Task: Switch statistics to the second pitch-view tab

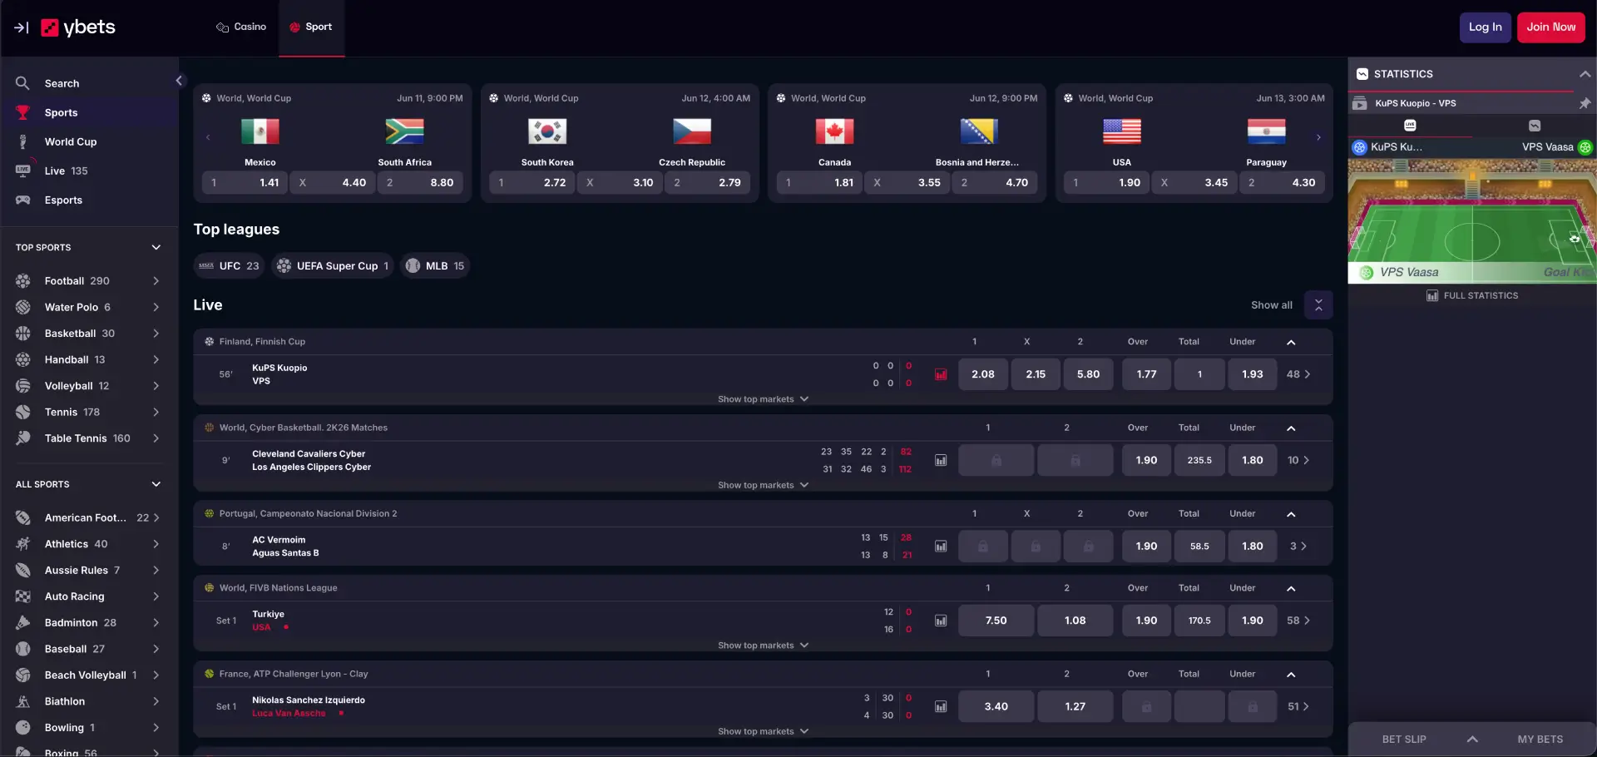Action: (x=1535, y=126)
